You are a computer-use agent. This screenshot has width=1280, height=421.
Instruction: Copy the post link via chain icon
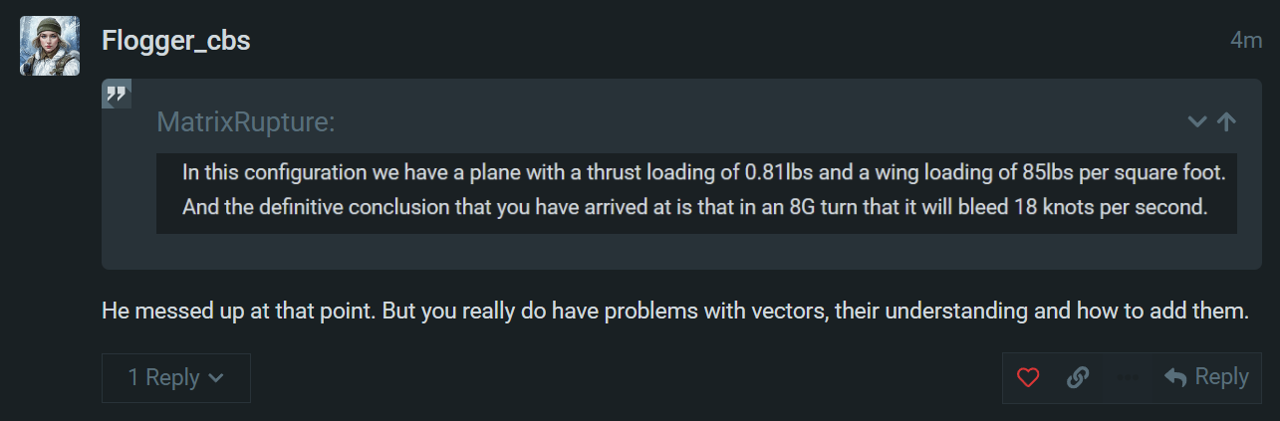pos(1077,378)
